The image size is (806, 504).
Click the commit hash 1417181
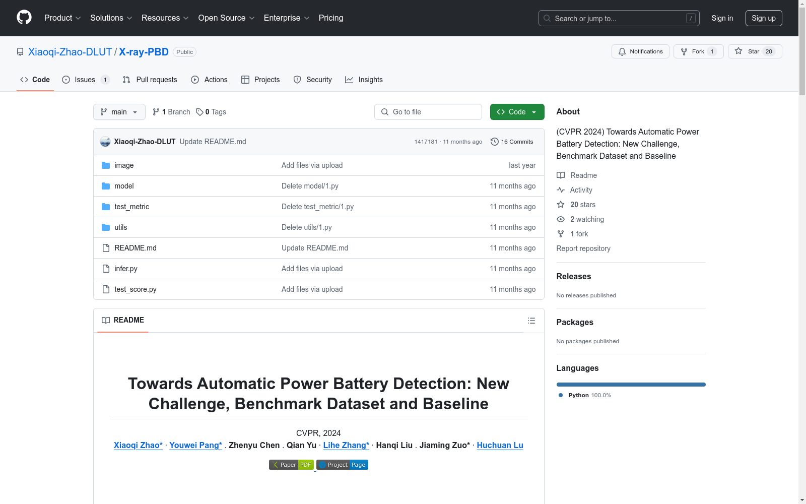click(426, 142)
